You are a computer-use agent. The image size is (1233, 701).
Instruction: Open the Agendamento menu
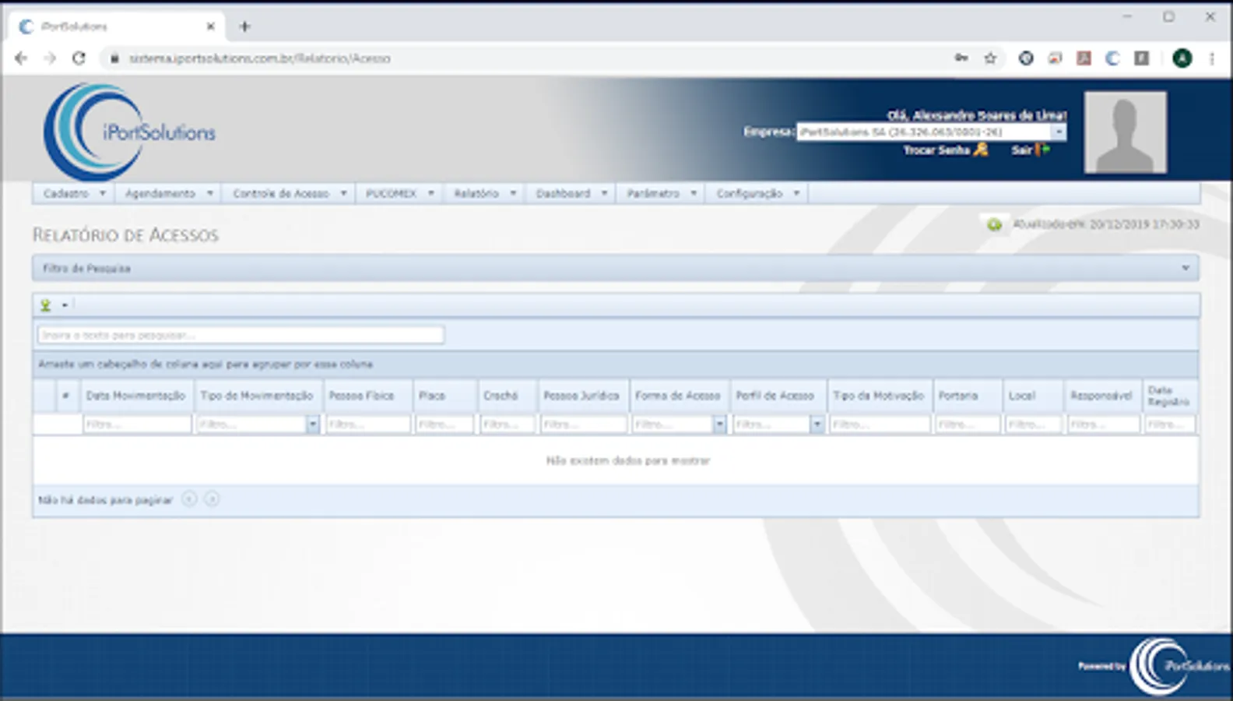point(169,193)
